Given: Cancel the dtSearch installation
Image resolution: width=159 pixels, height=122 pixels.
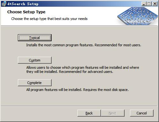Looking at the screenshot, I should coord(142,113).
